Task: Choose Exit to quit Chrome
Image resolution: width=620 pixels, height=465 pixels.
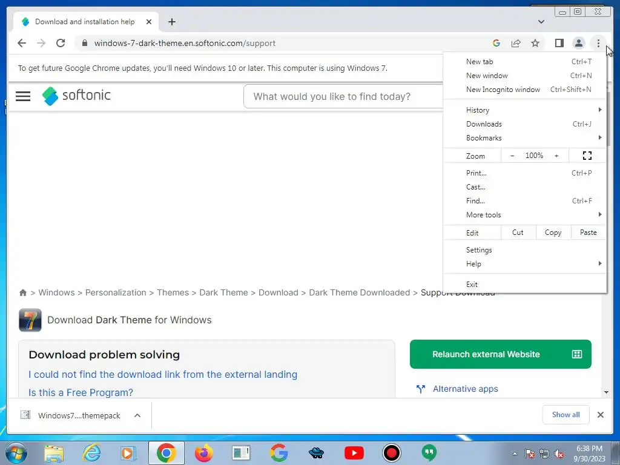Action: [x=525, y=285]
